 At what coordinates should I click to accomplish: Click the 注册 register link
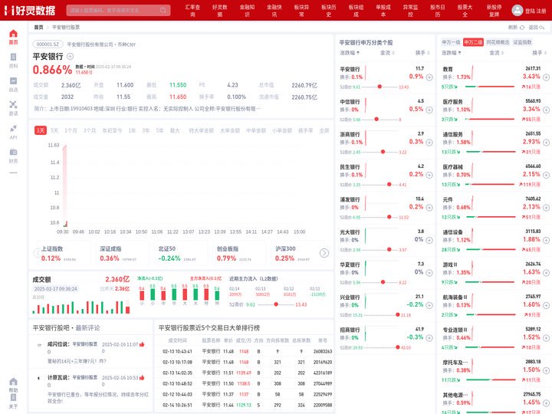541,11
